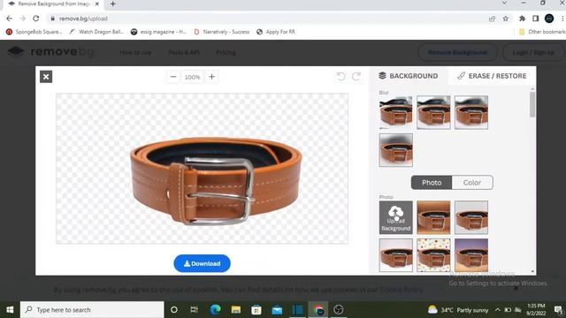Click Upload Background tile

coord(395,217)
